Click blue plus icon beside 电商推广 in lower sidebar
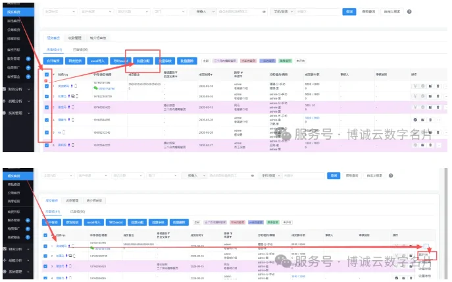The height and width of the screenshot is (282, 452). click(x=28, y=229)
